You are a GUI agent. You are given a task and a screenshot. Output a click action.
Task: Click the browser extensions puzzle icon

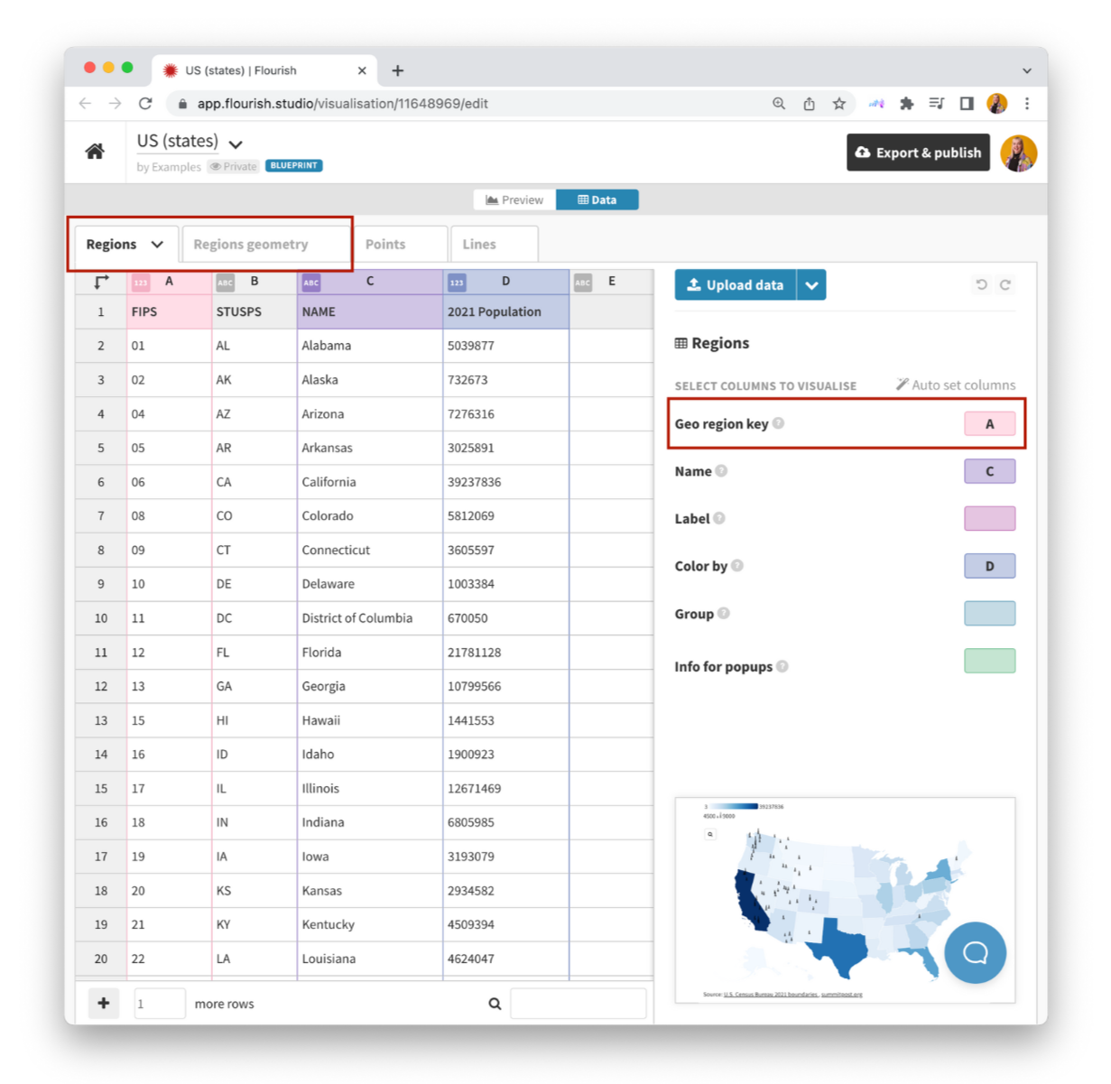(x=906, y=103)
